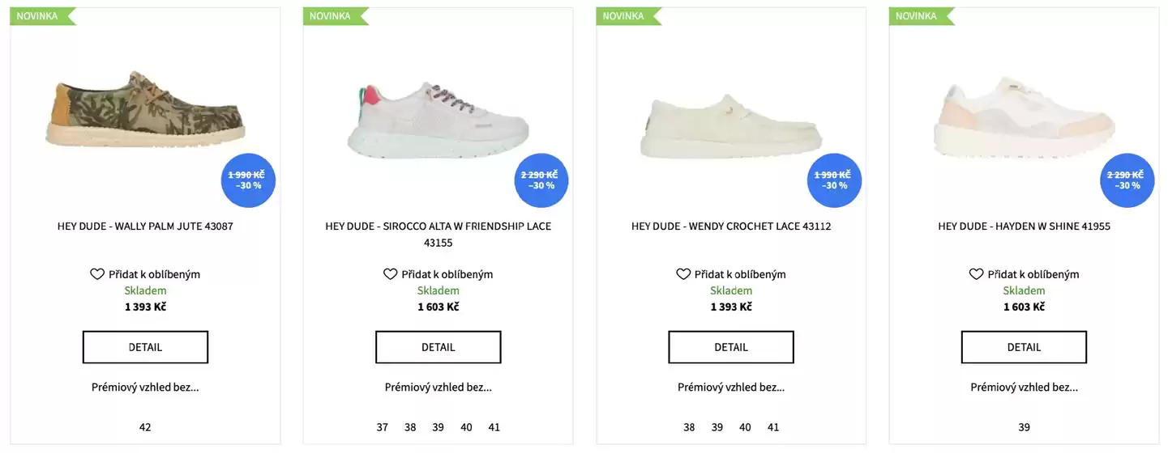Favorite the Sirocco Alta W shoe heart
The image size is (1168, 453).
point(390,274)
